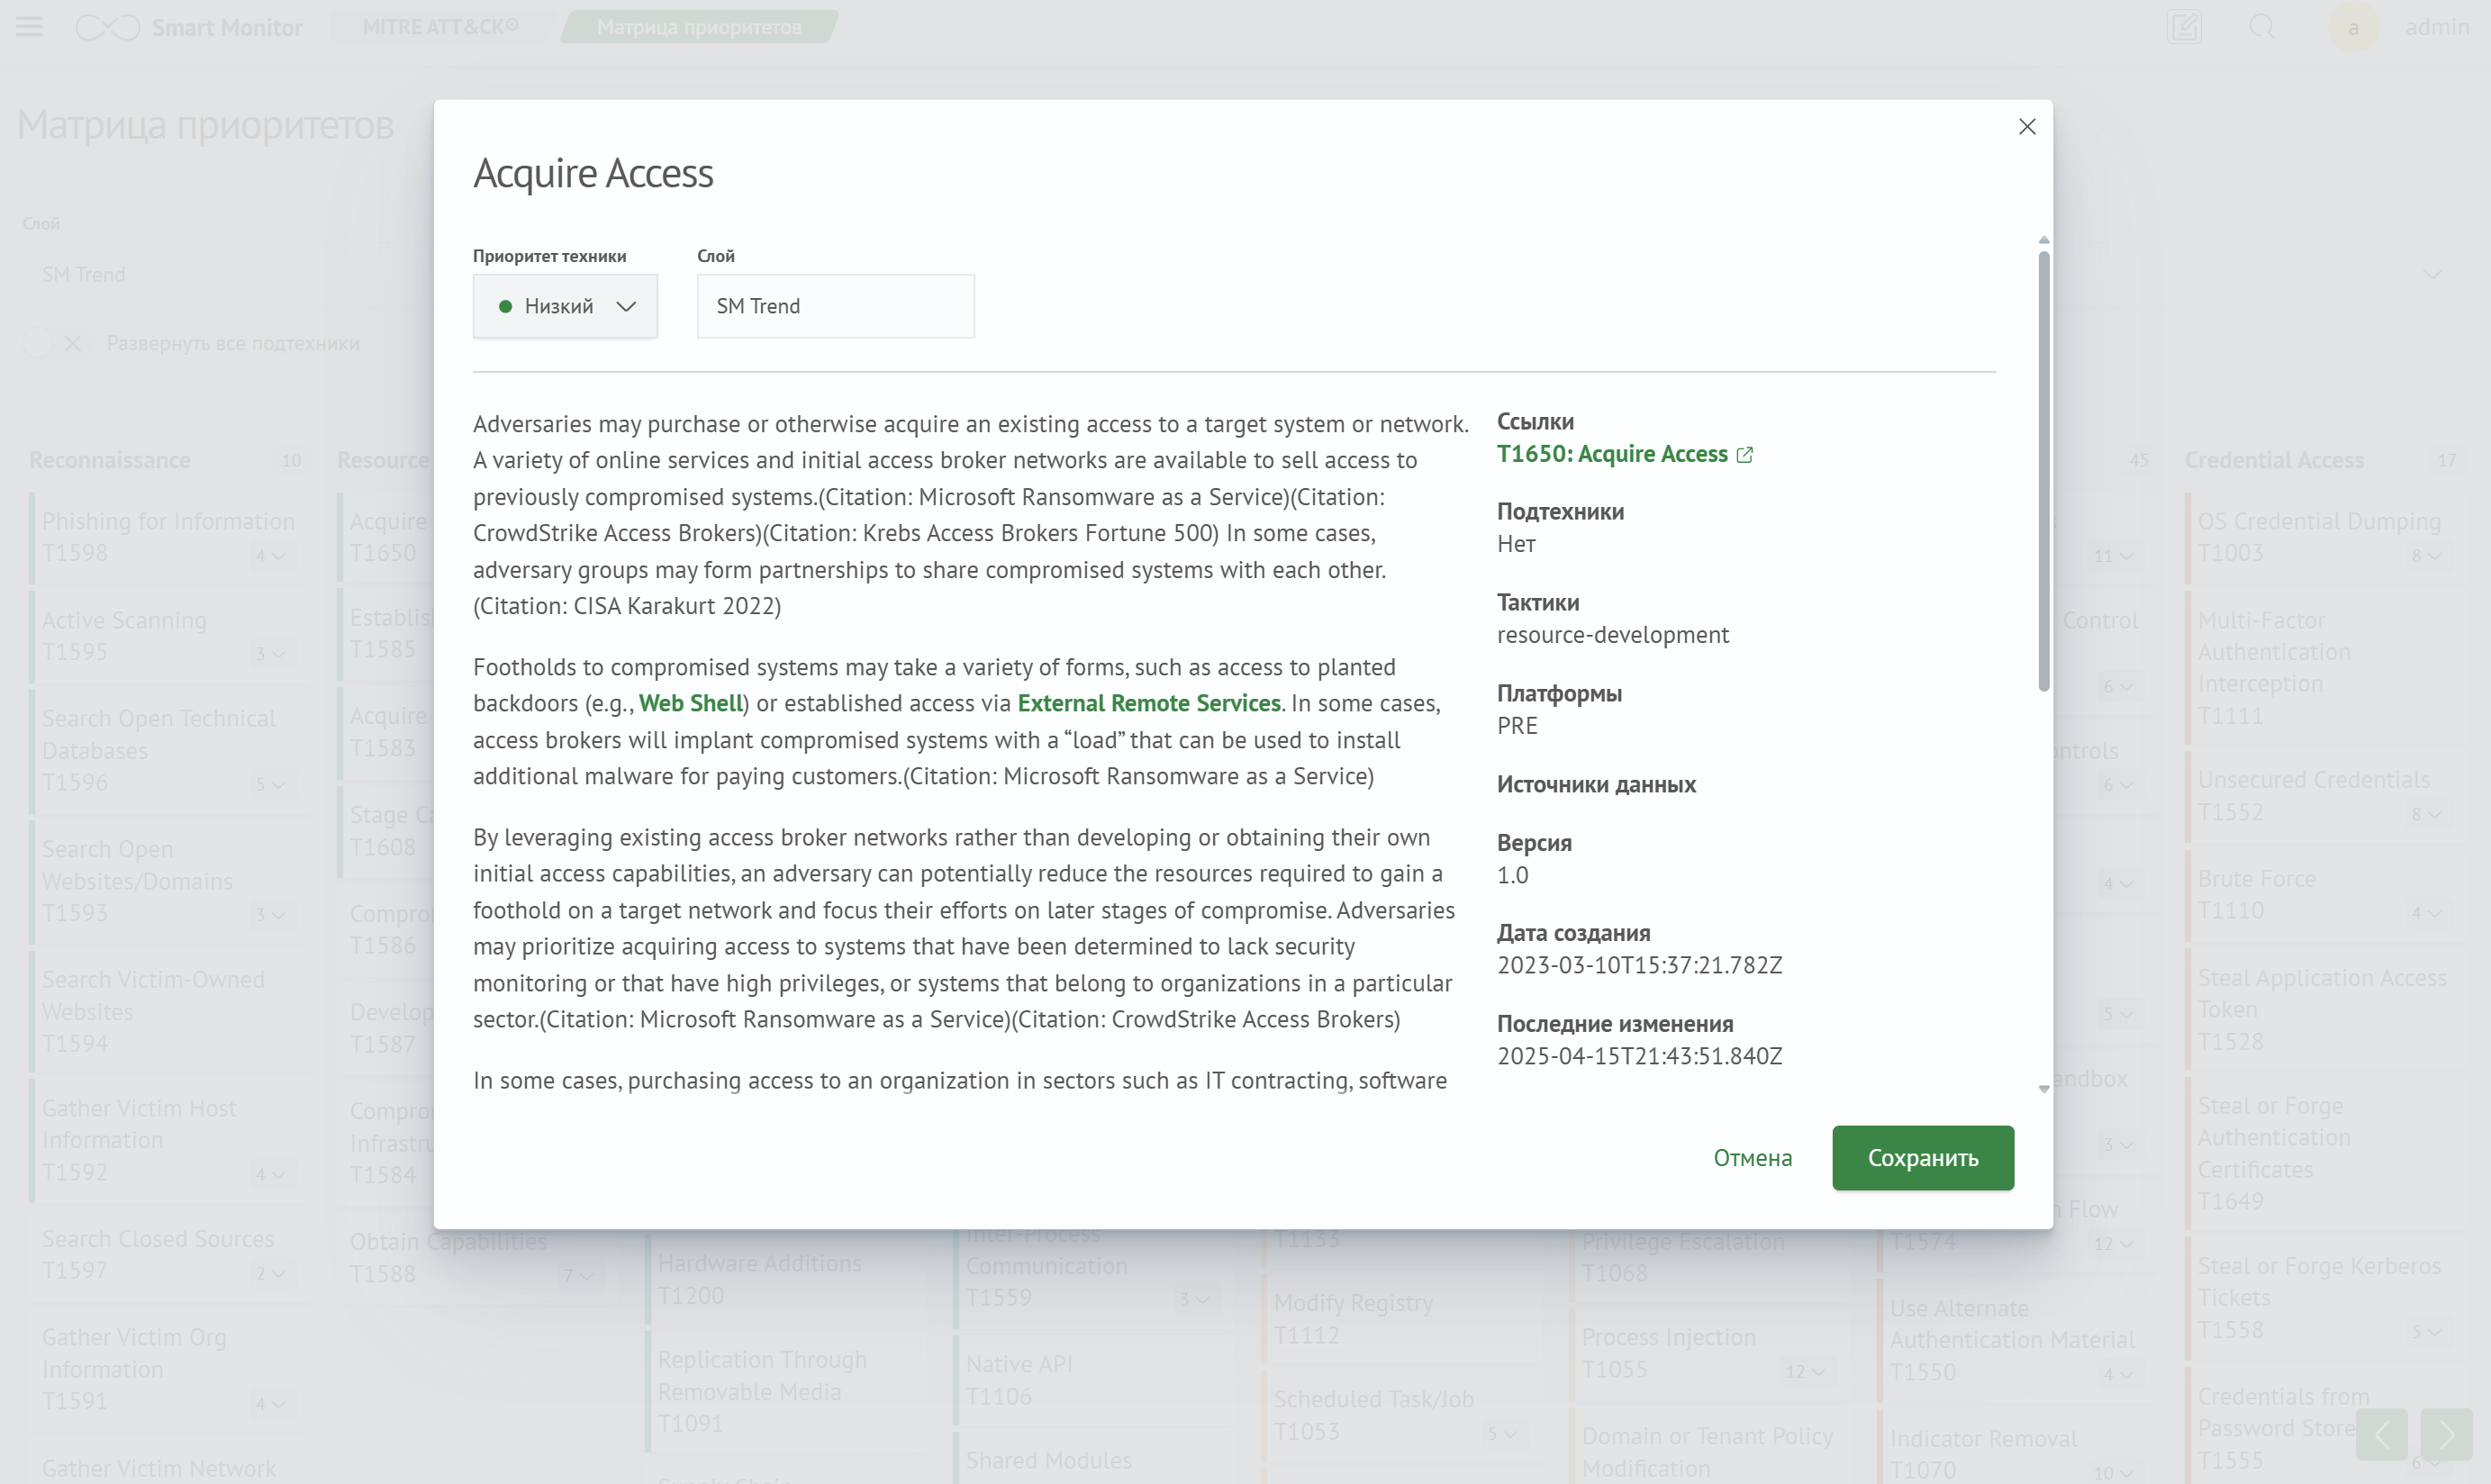The height and width of the screenshot is (1484, 2491).
Task: Open the search magnifier icon
Action: tap(2261, 27)
